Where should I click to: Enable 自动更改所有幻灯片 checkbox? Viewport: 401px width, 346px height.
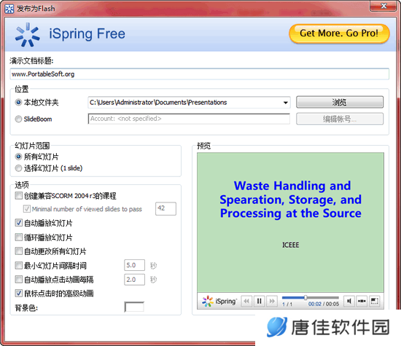pos(18,251)
